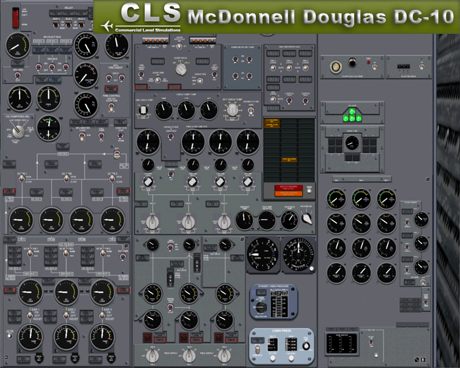Push the GEN 2 PRESS TO DISC button

point(75,358)
